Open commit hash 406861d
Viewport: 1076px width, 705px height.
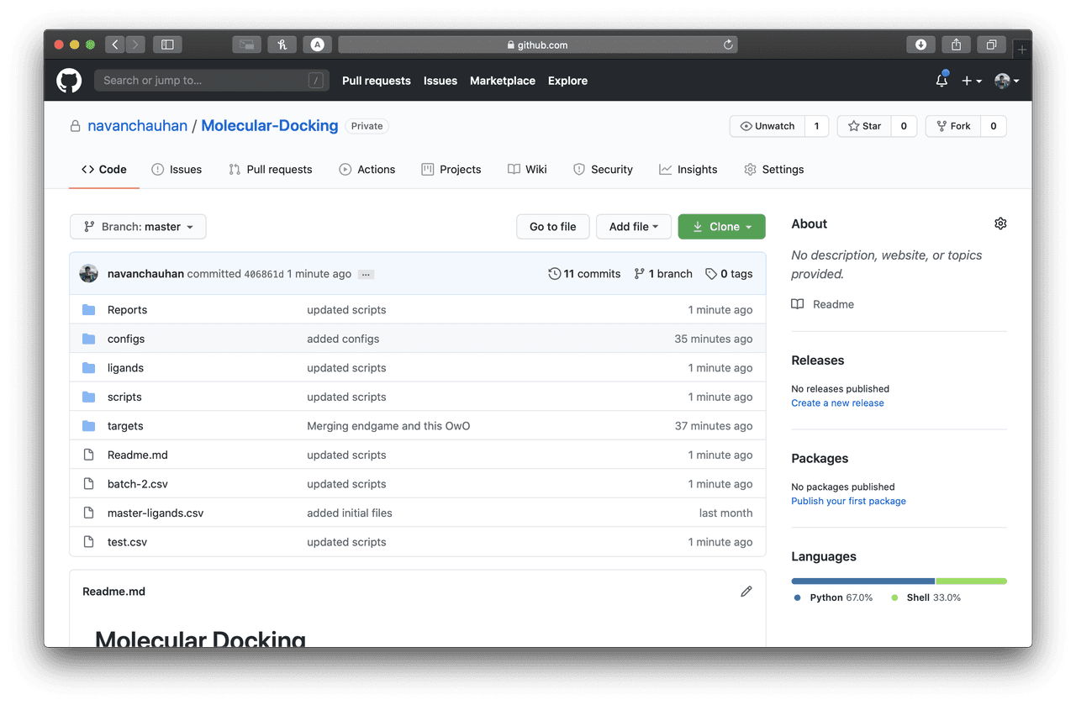264,274
